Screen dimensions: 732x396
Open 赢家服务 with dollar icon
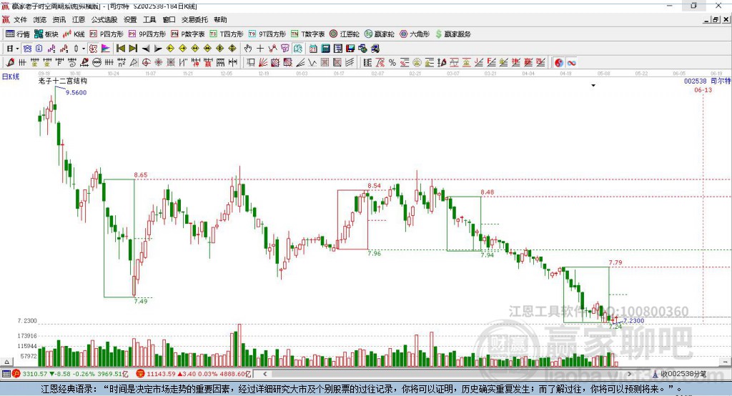(453, 34)
